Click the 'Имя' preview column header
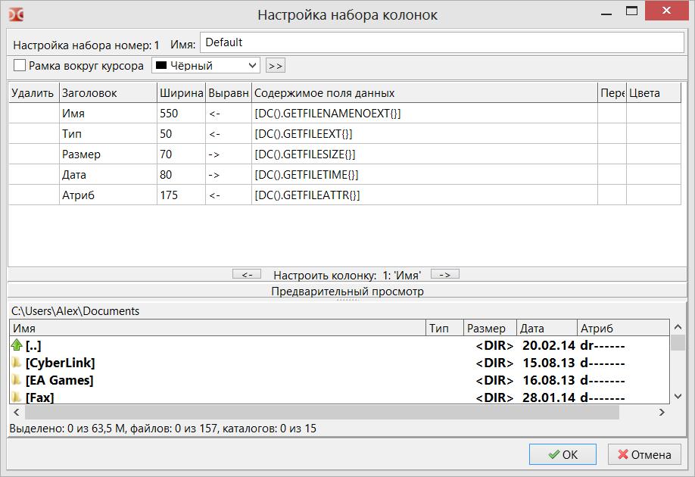 (x=217, y=328)
